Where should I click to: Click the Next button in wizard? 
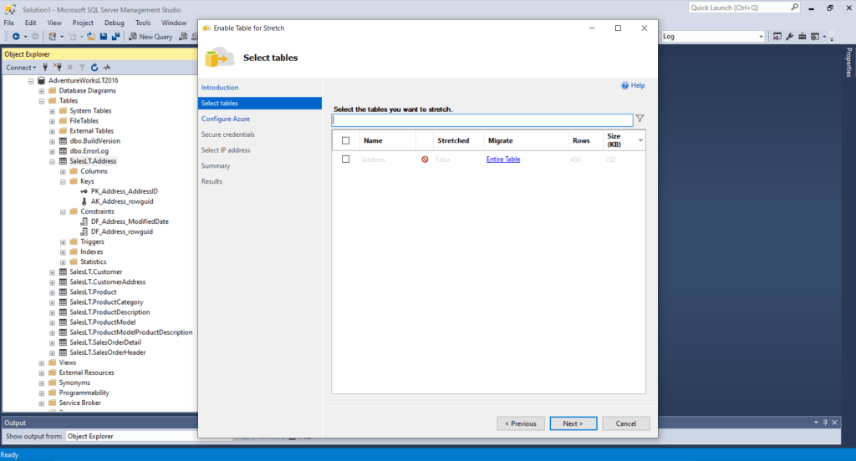pos(573,423)
